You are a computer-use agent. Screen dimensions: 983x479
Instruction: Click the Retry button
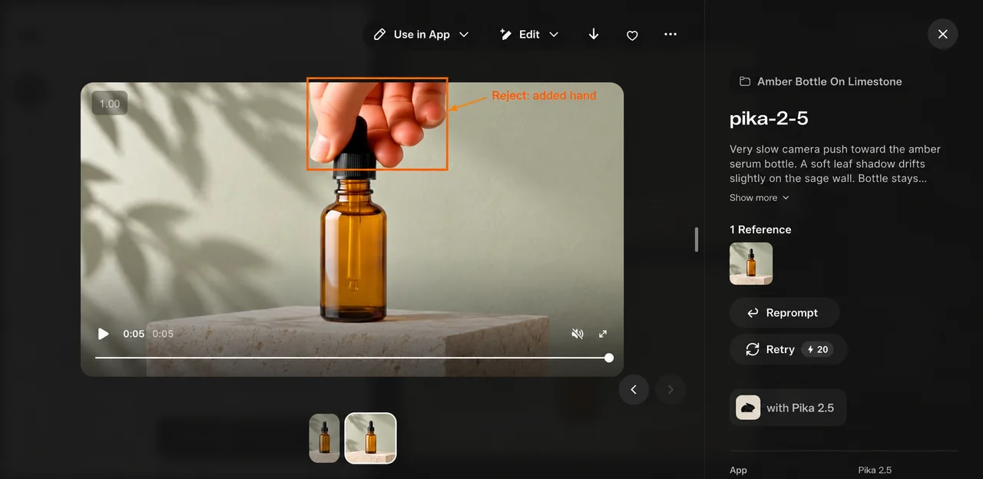coord(788,349)
